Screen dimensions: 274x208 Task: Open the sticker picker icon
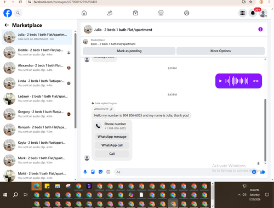pyautogui.click(x=100, y=172)
